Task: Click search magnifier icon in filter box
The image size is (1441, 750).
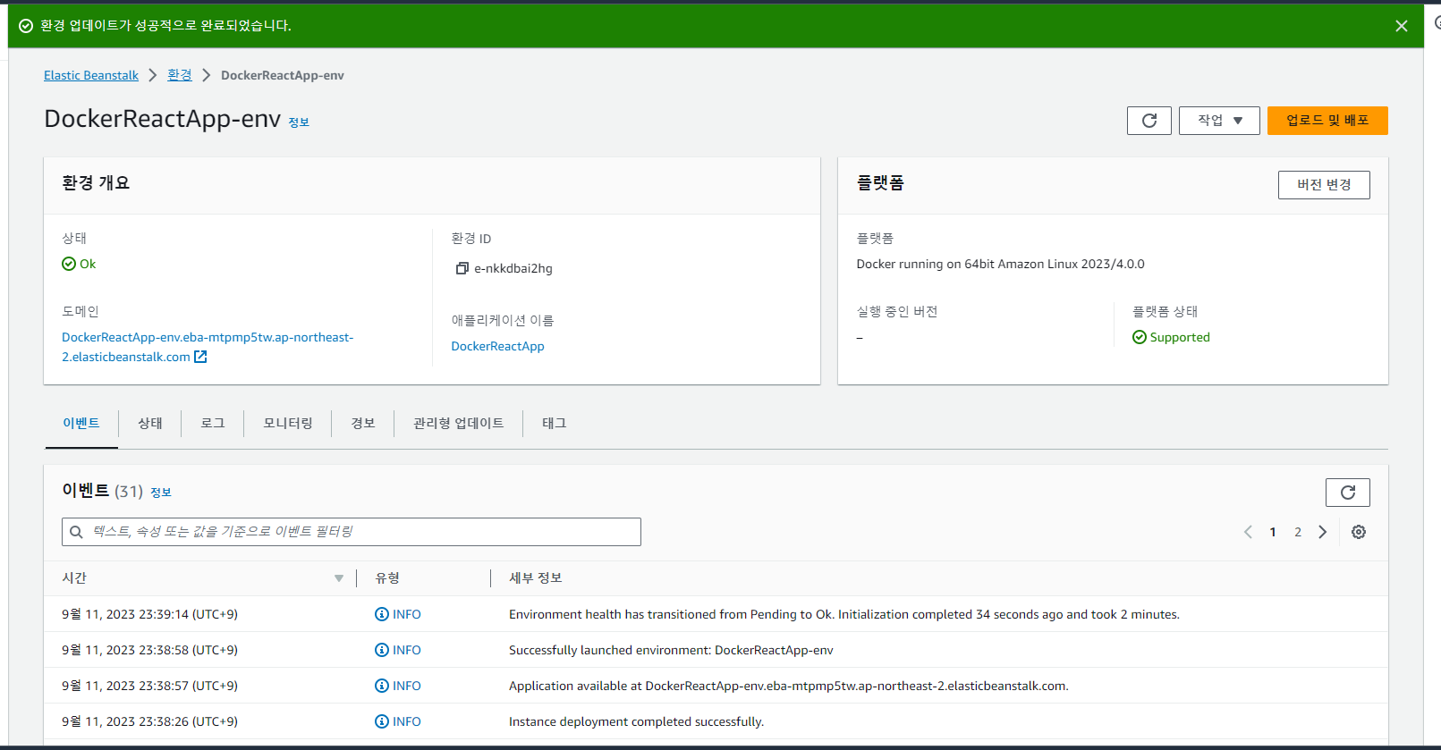Action: click(77, 532)
